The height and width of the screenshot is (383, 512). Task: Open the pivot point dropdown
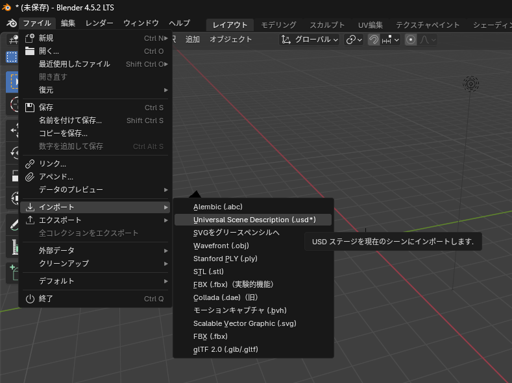[x=354, y=40]
